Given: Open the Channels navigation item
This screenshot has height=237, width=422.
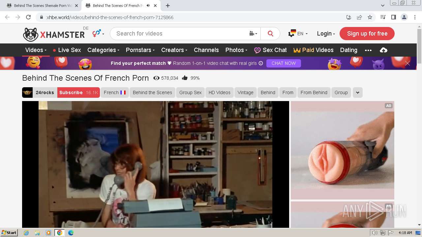Looking at the screenshot, I should [x=206, y=50].
